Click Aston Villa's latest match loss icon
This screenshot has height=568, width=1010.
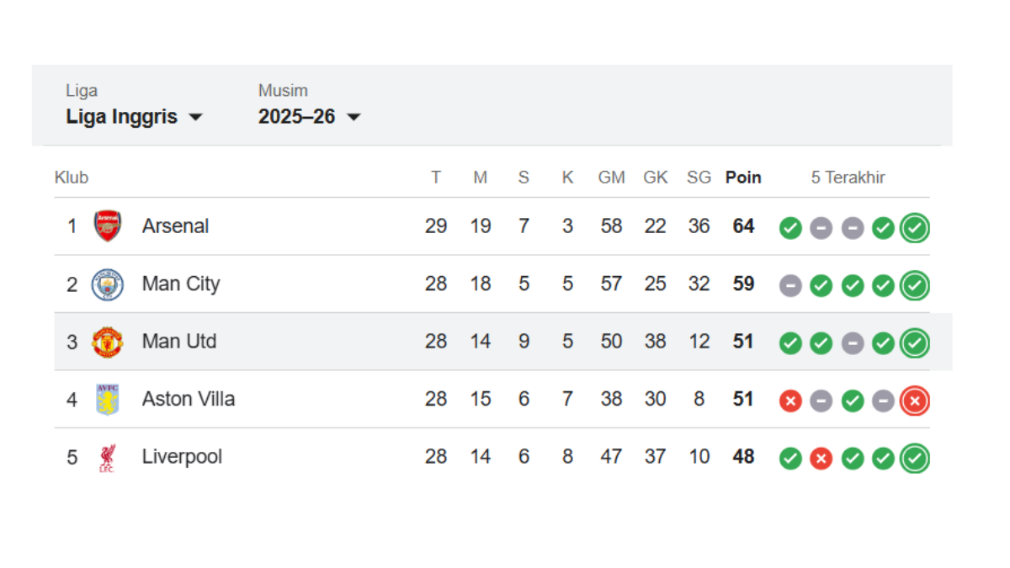pos(915,401)
